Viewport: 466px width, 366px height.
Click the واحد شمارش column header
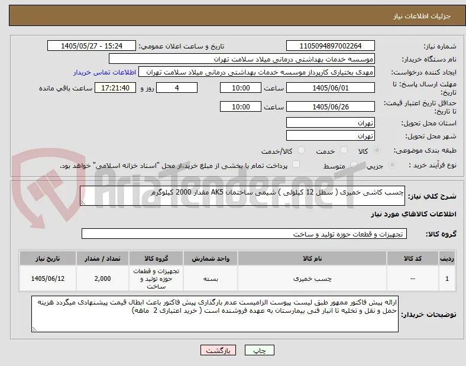point(211,258)
